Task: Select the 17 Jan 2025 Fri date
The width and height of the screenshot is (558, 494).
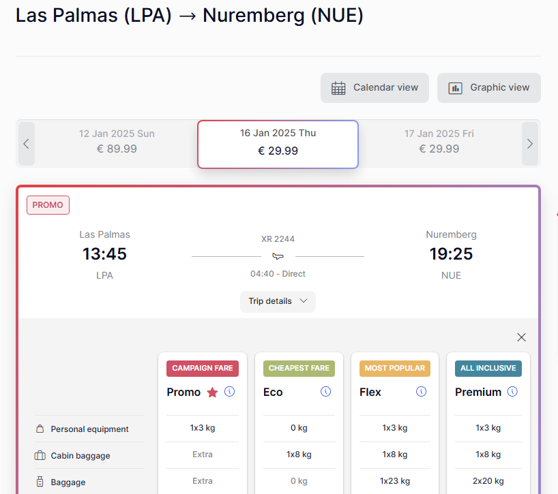Action: click(x=439, y=142)
